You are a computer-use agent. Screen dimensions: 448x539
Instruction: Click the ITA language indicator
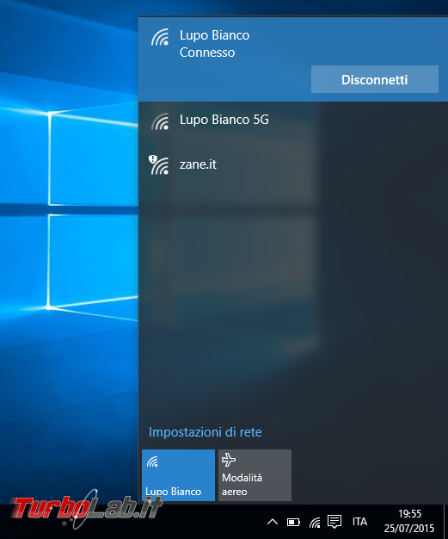pyautogui.click(x=359, y=522)
